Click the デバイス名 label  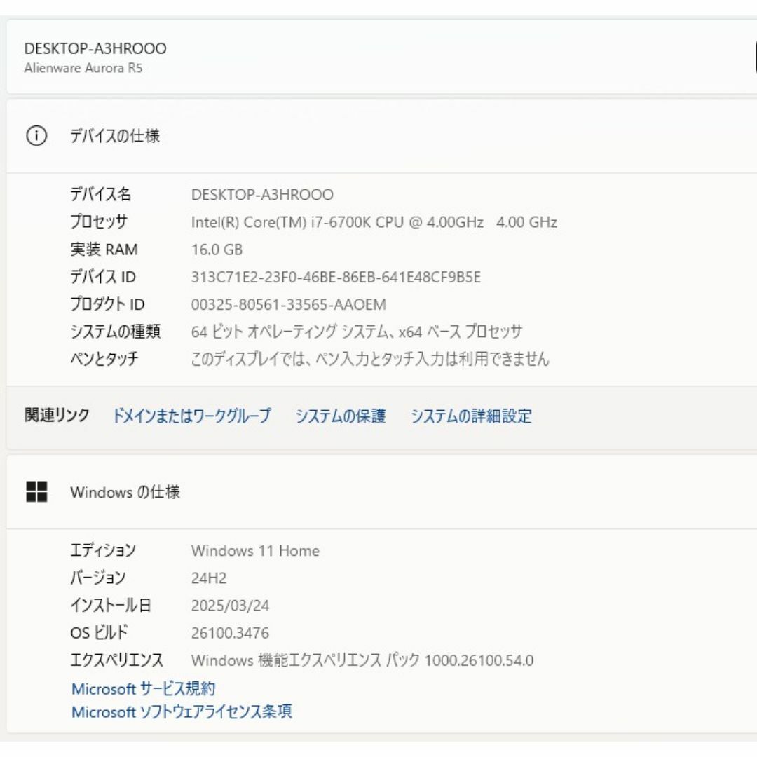(x=100, y=194)
